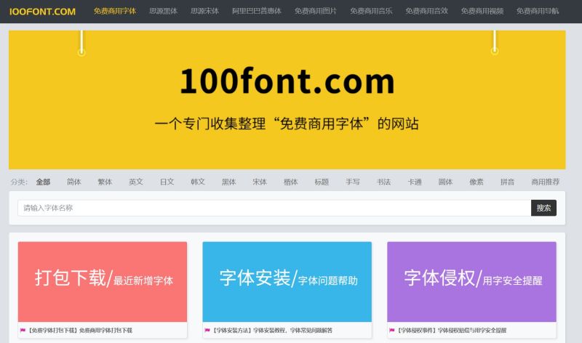Filter fonts by 英文
Image resolution: width=582 pixels, height=343 pixels.
(136, 182)
